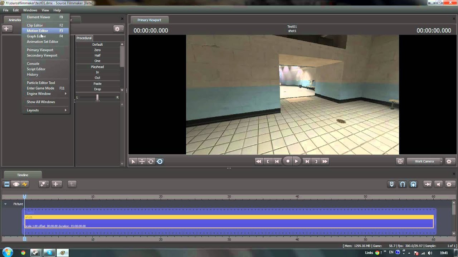Apply the Default procedural preset
This screenshot has width=458, height=257.
click(97, 45)
